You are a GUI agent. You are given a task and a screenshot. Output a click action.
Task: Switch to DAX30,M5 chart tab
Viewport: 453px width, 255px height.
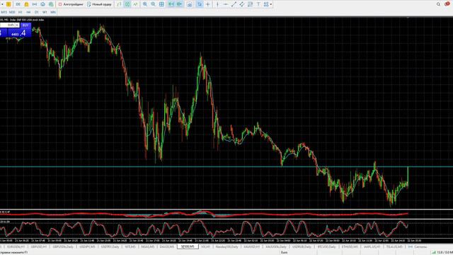tap(167, 246)
